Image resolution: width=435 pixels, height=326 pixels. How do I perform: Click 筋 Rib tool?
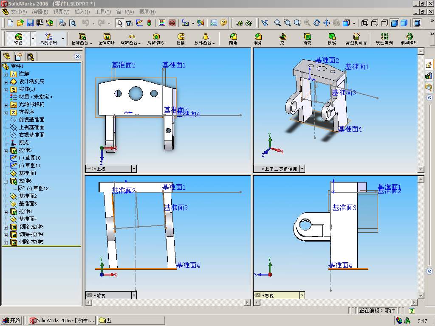pyautogui.click(x=282, y=39)
